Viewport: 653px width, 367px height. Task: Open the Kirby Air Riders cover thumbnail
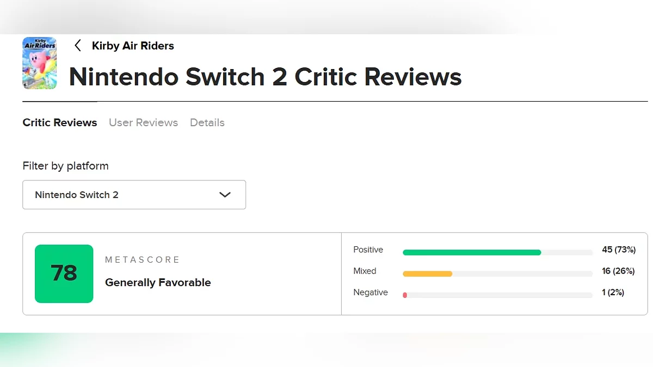pyautogui.click(x=39, y=63)
